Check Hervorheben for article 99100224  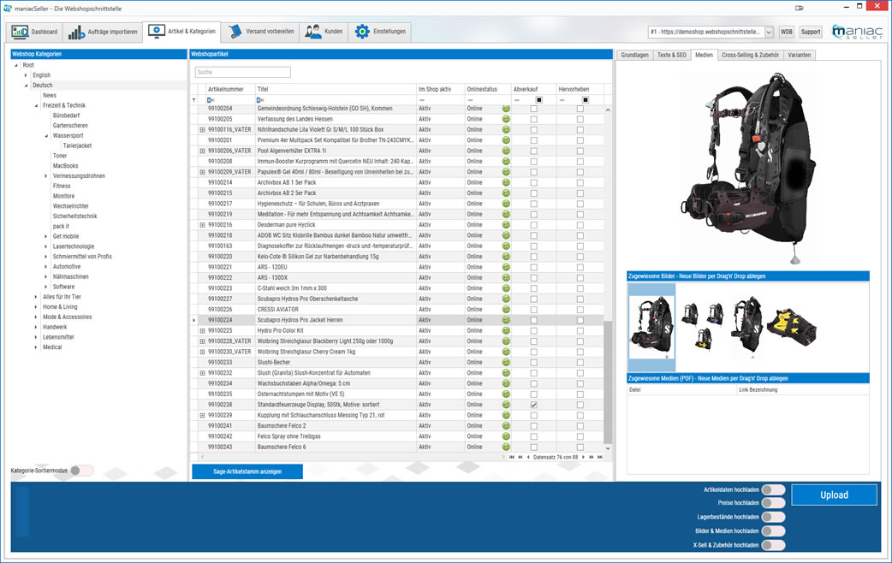coord(580,320)
